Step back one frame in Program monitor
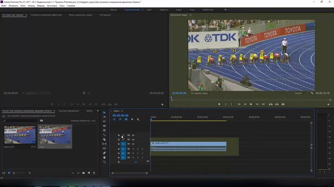 click(x=245, y=104)
